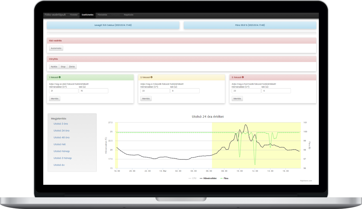
Task: Hit the Stop button under Irányítás
Action: [x=63, y=67]
